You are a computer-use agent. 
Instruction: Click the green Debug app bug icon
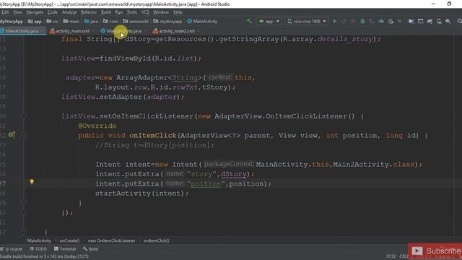[x=362, y=21]
